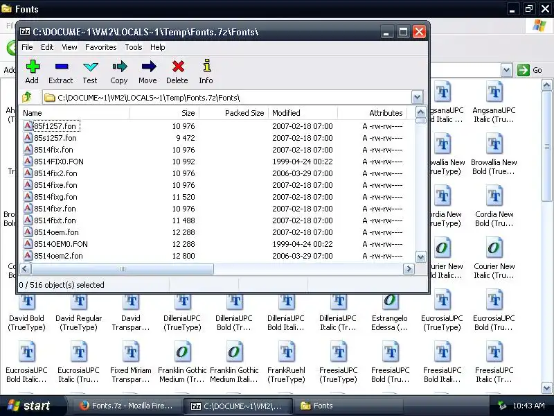This screenshot has width=554, height=416.
Task: Choose the Move toolbar button
Action: coord(148,72)
